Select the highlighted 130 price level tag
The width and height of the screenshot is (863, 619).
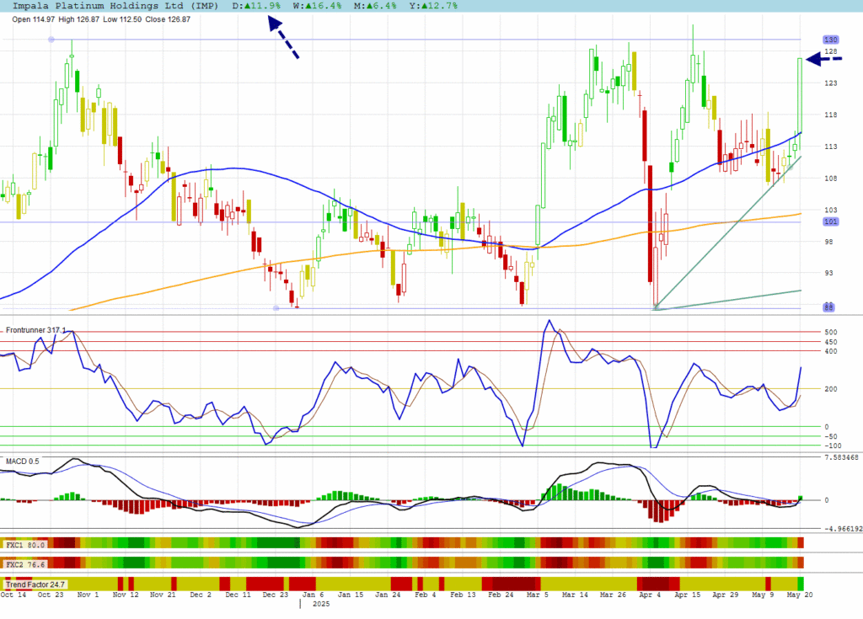coord(830,40)
